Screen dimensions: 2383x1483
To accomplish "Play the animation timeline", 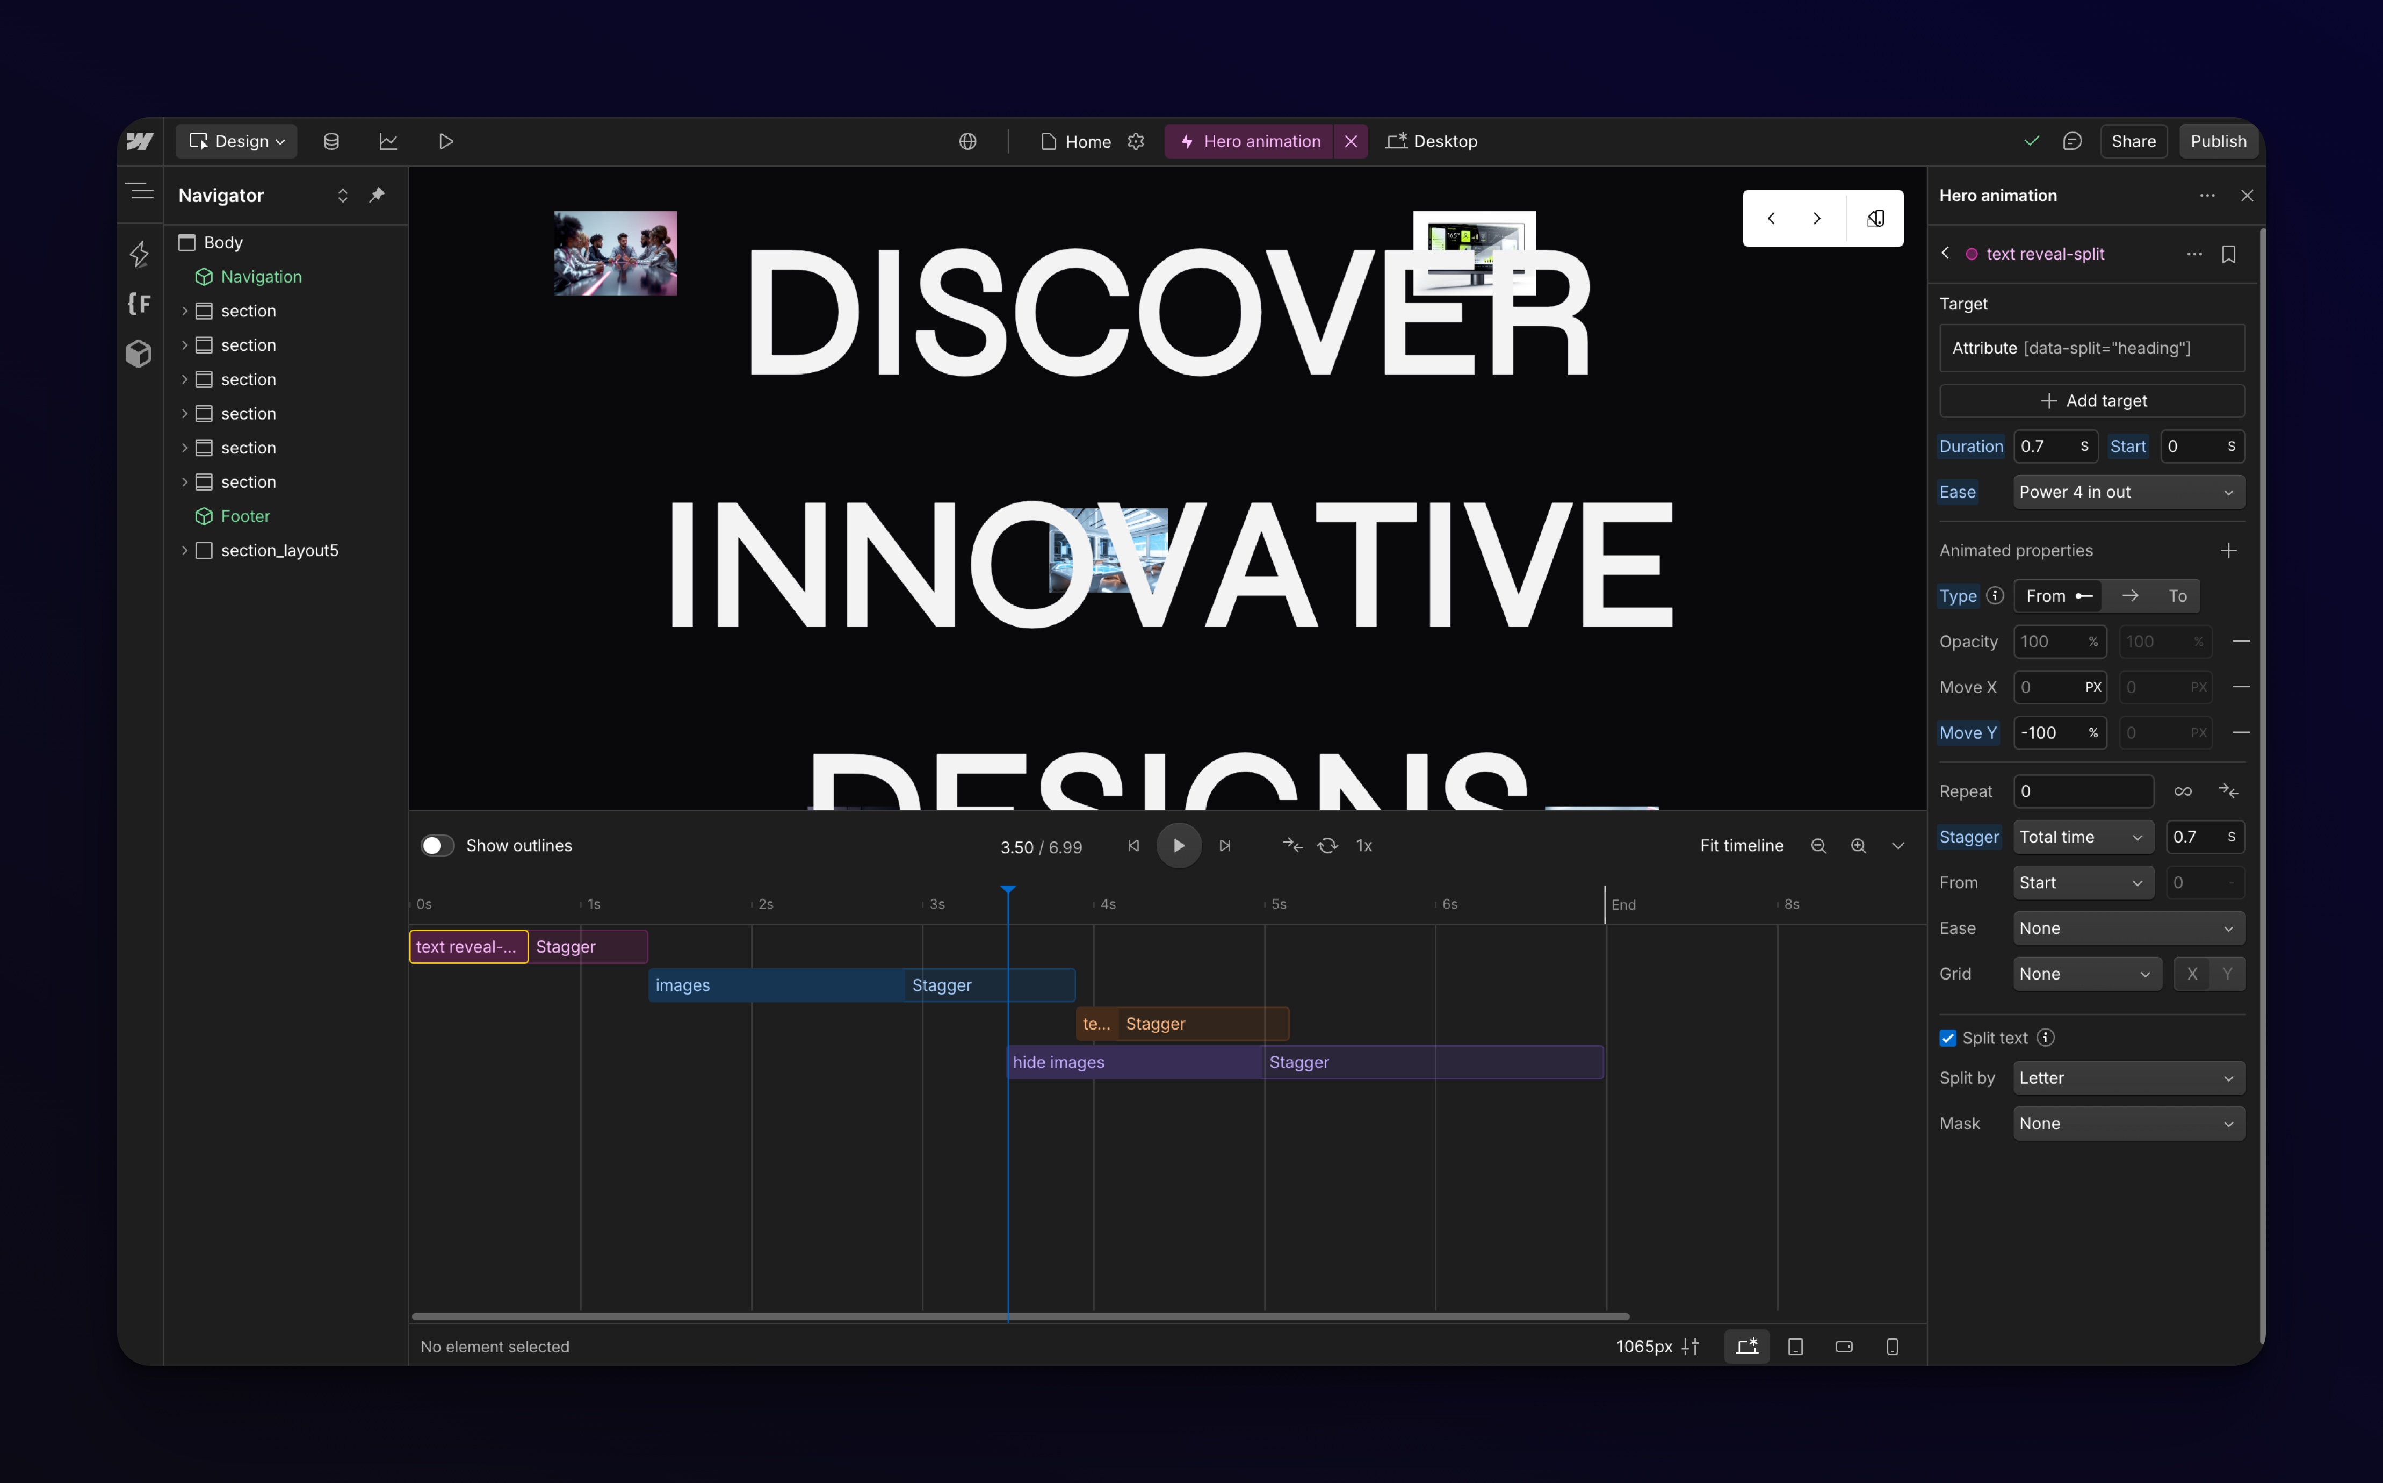I will [1178, 845].
